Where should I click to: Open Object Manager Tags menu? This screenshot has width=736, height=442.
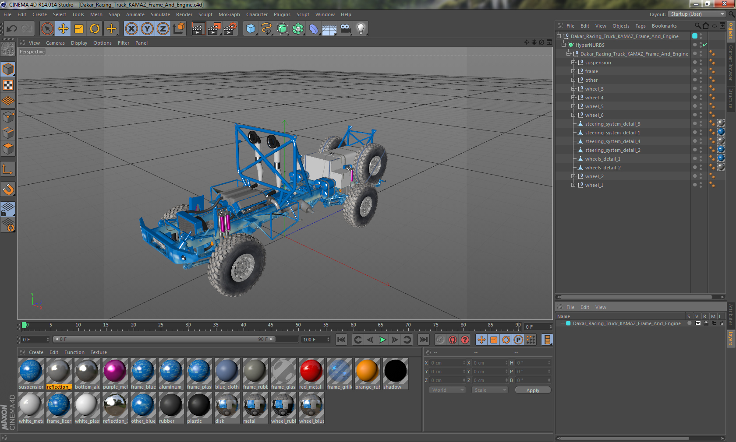pyautogui.click(x=640, y=26)
